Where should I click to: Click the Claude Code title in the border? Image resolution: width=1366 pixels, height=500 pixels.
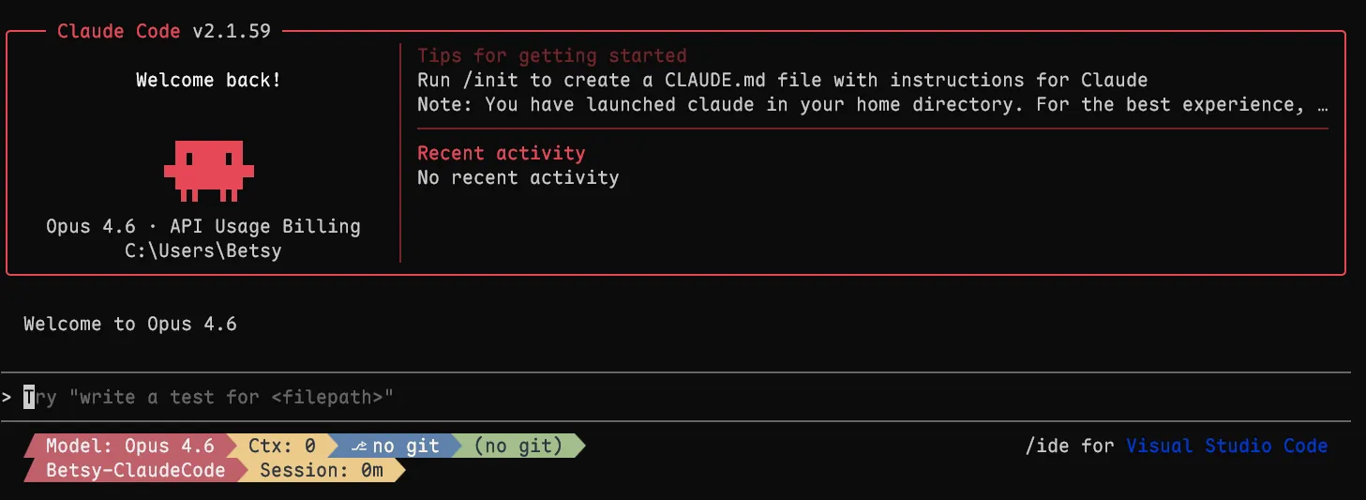(118, 31)
